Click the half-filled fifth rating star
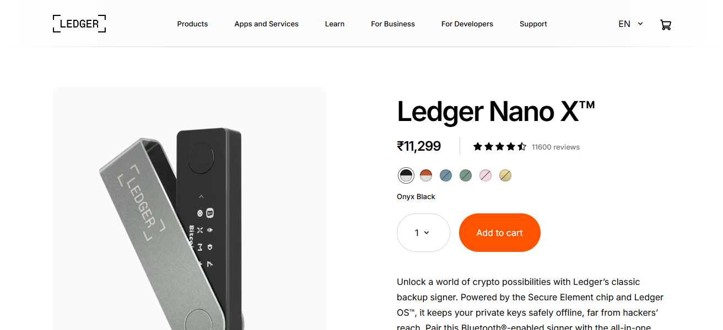Viewport: 723px width, 330px height. 522,146
